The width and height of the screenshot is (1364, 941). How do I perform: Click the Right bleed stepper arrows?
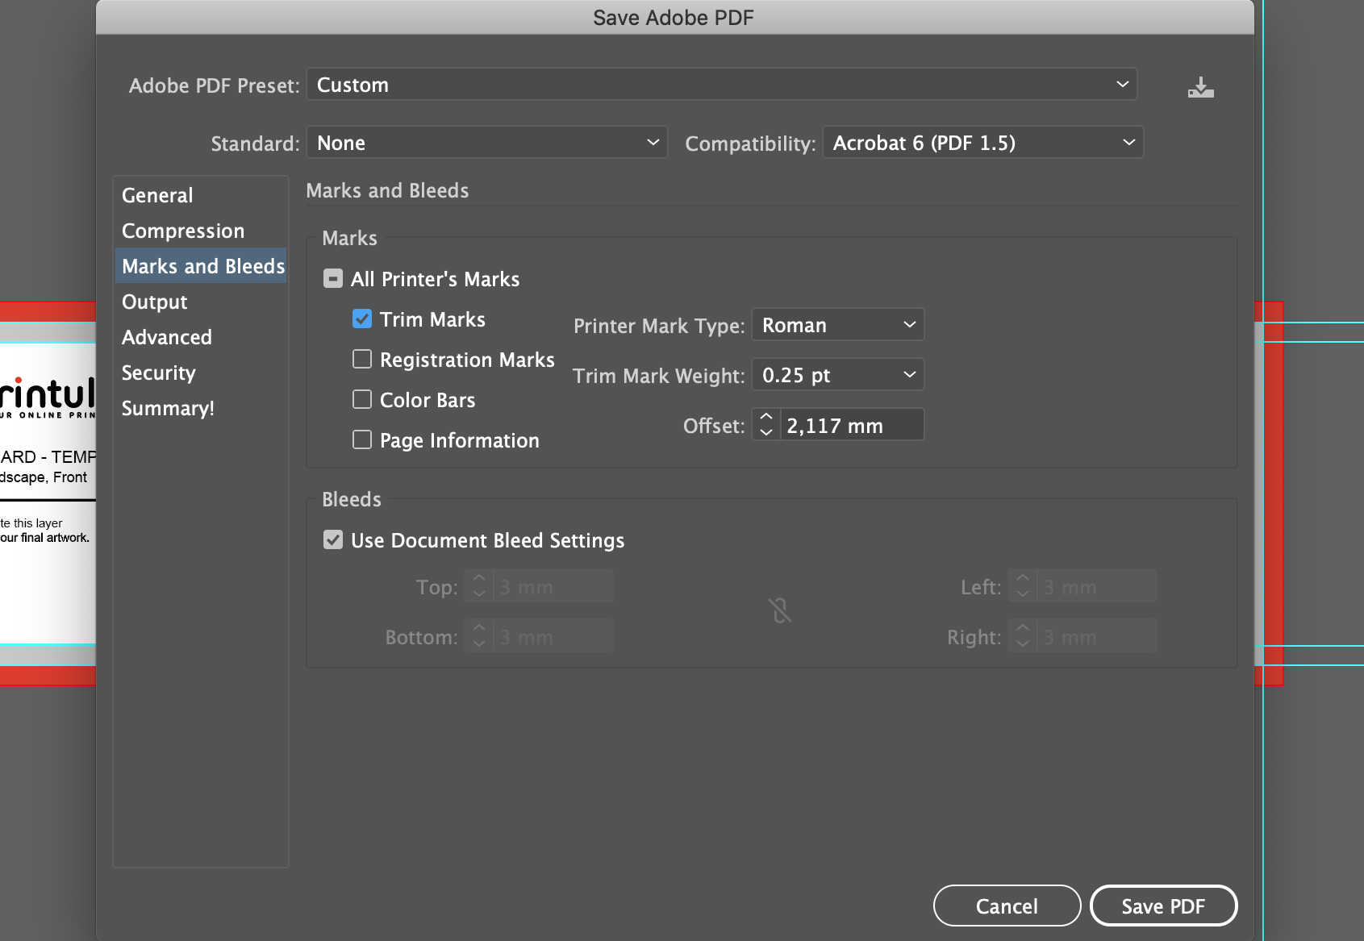[1023, 636]
